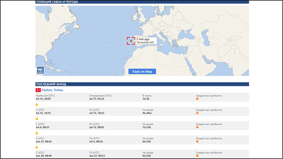Click the yellow lock below Jul 15, 20:07 row

tap(37, 104)
